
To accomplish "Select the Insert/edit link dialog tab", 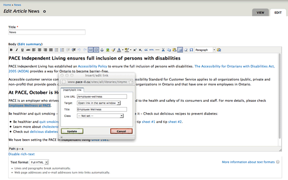I will point(72,90).
